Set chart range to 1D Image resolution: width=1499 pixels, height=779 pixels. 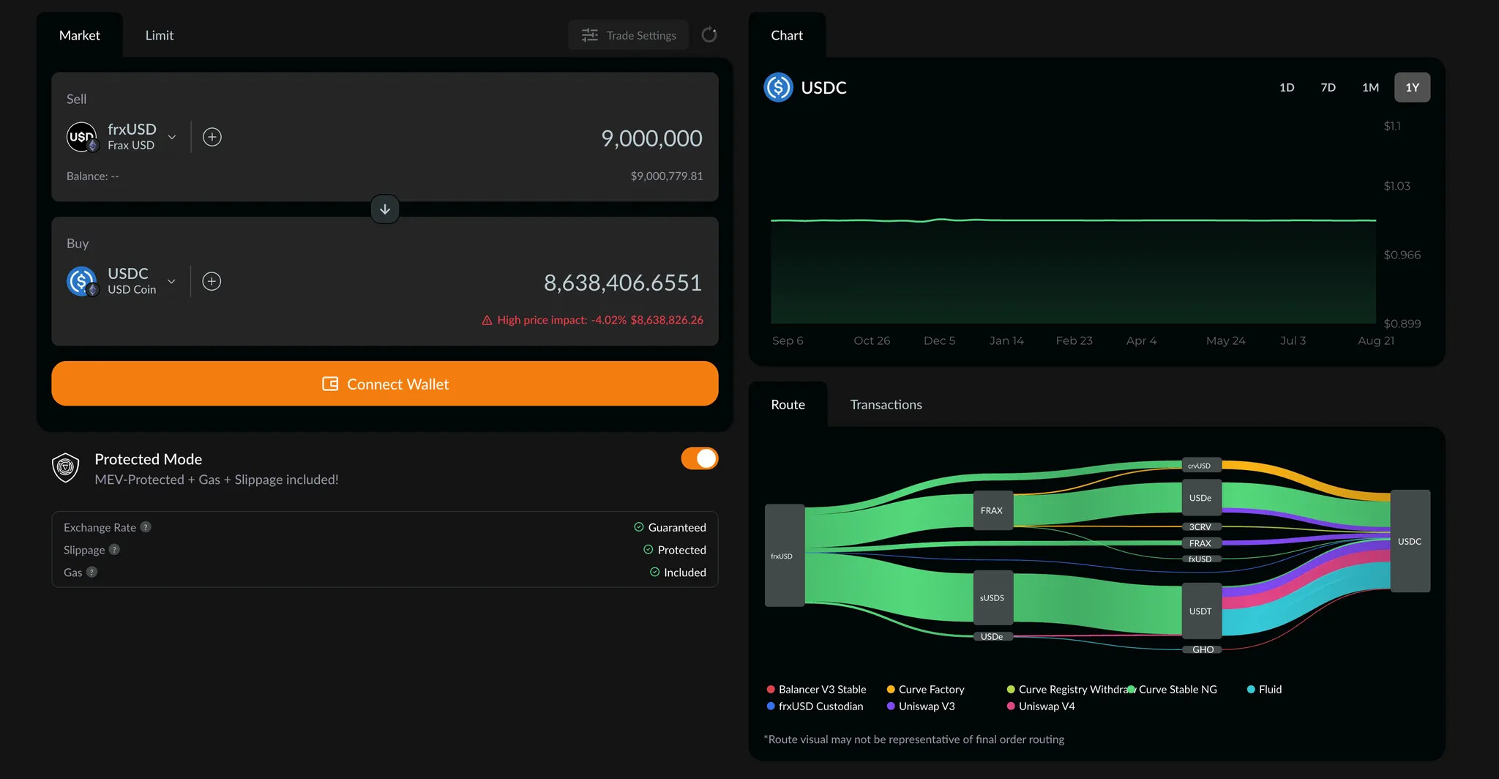[x=1287, y=88]
